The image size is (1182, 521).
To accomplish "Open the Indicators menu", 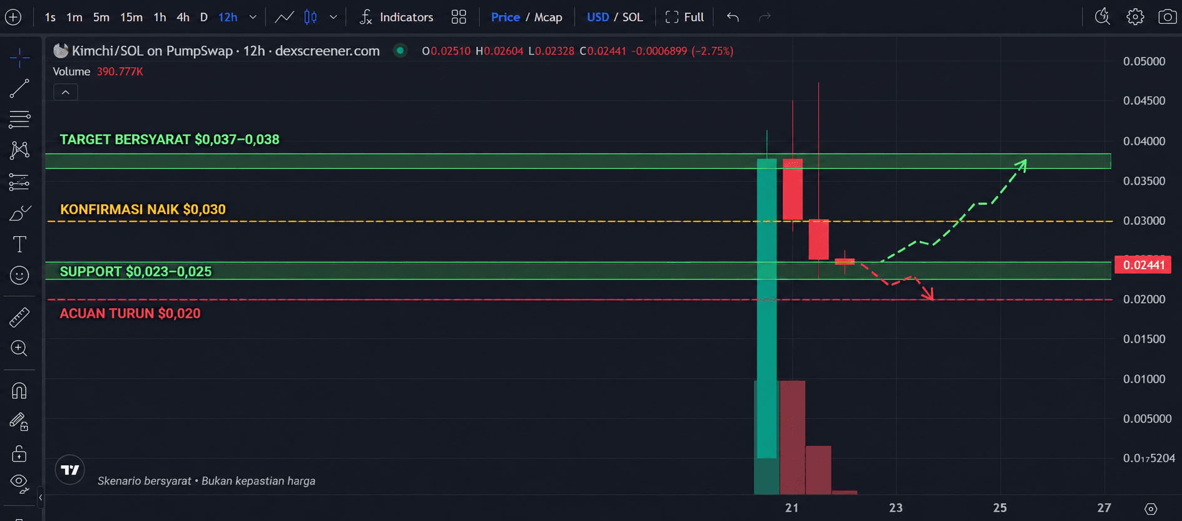I will [x=397, y=17].
